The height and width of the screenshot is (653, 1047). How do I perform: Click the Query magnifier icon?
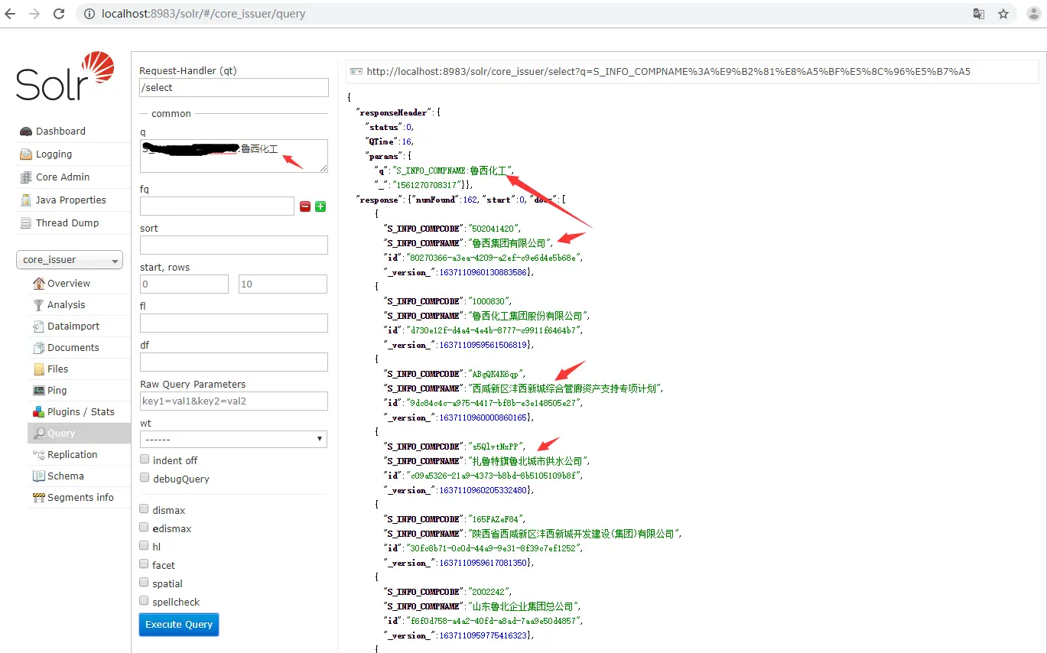click(38, 434)
